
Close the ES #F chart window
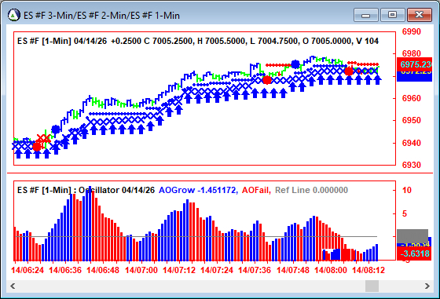click(x=419, y=15)
